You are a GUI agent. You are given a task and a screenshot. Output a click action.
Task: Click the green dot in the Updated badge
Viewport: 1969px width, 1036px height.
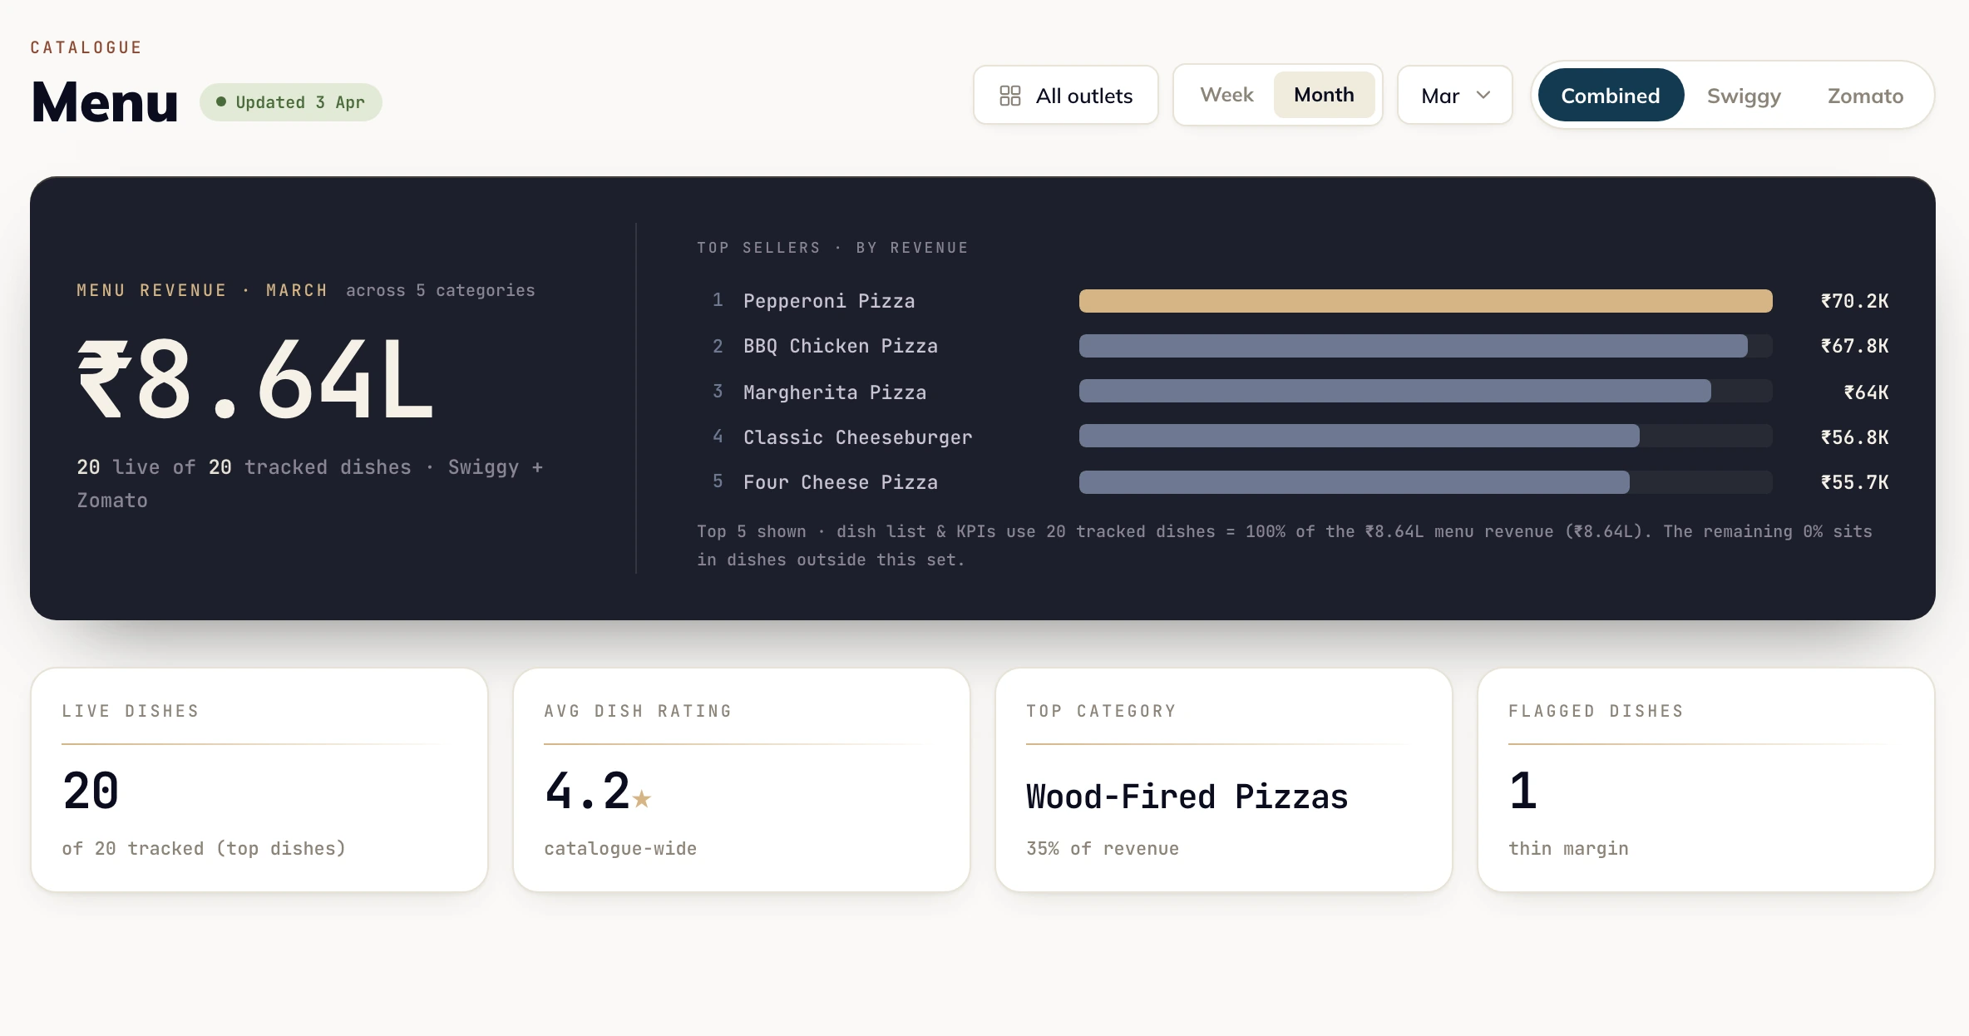click(x=221, y=101)
